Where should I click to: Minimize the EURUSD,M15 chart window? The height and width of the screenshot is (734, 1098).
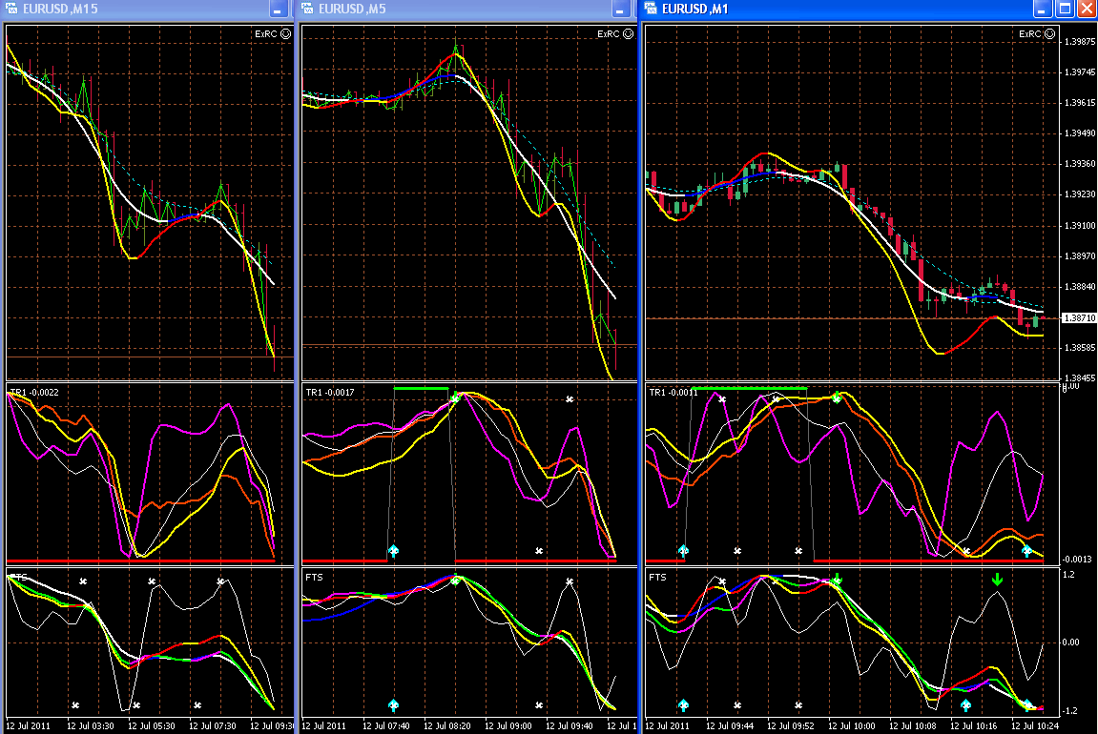click(x=278, y=10)
